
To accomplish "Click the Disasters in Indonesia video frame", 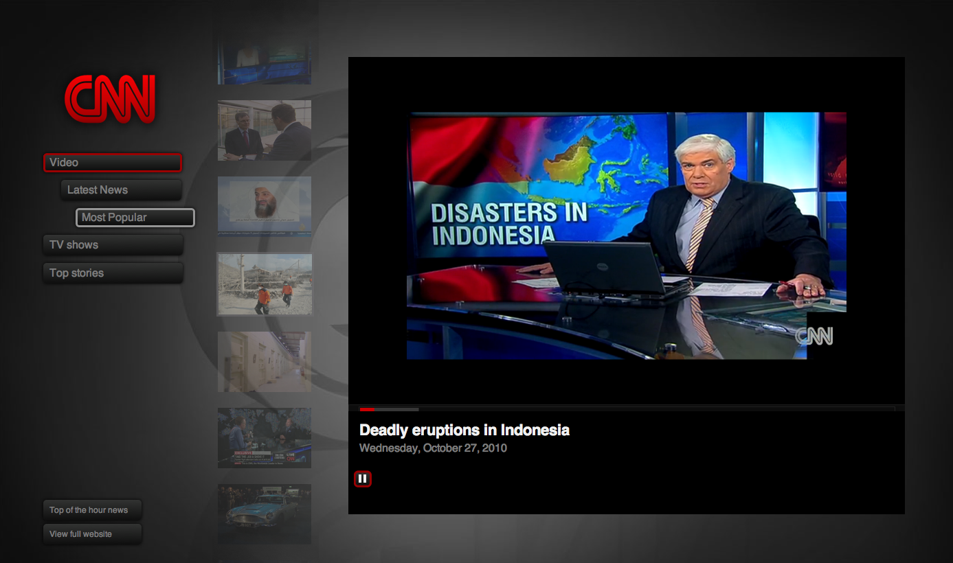I will [627, 235].
